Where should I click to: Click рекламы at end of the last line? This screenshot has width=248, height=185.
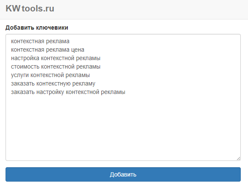pos(113,92)
